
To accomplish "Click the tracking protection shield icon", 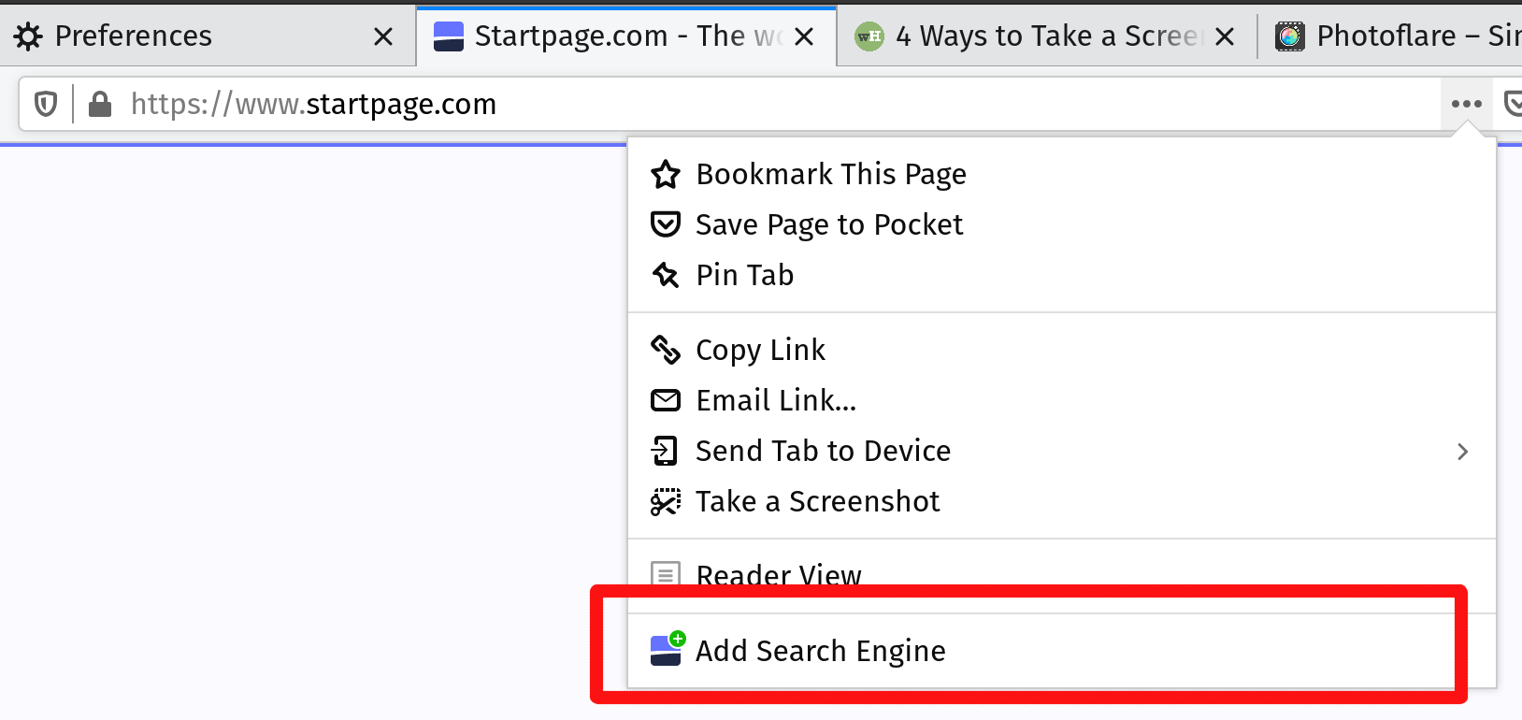I will pyautogui.click(x=46, y=104).
